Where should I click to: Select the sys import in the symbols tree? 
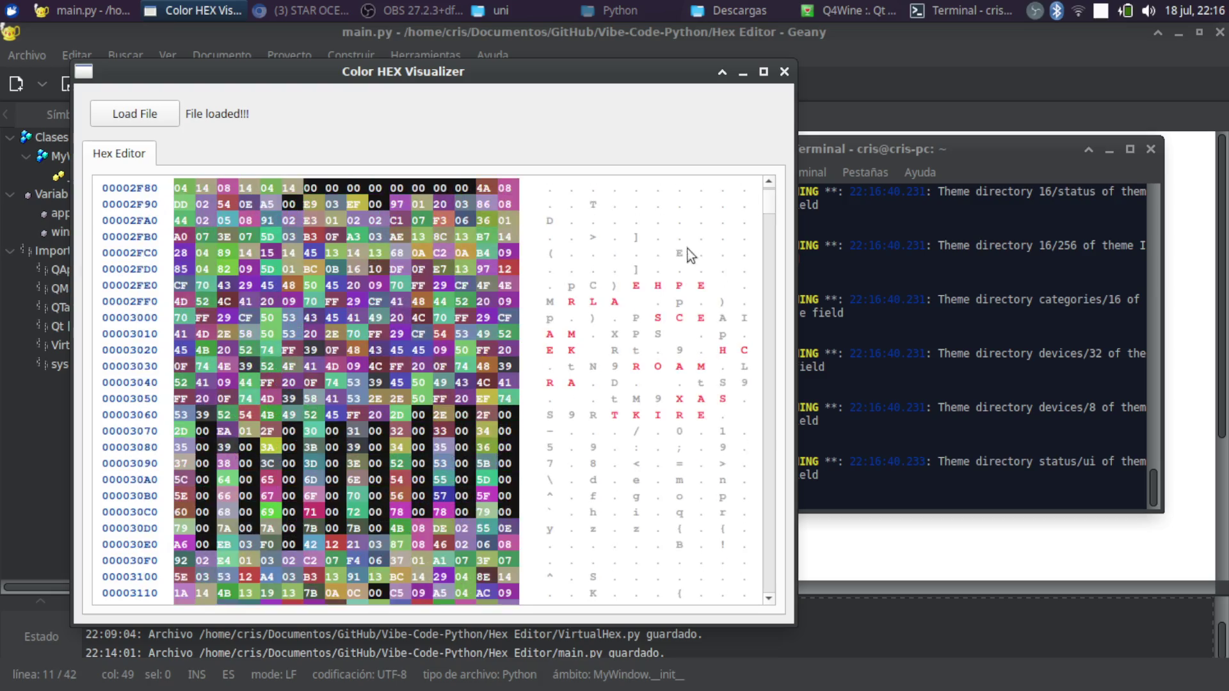60,364
